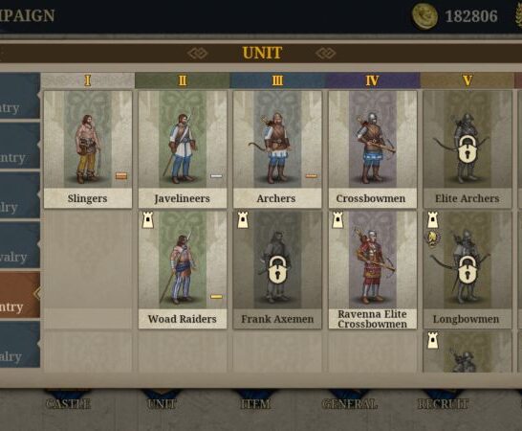Open the GENERAL bottom menu
Screen dimensions: 522x431
point(350,403)
